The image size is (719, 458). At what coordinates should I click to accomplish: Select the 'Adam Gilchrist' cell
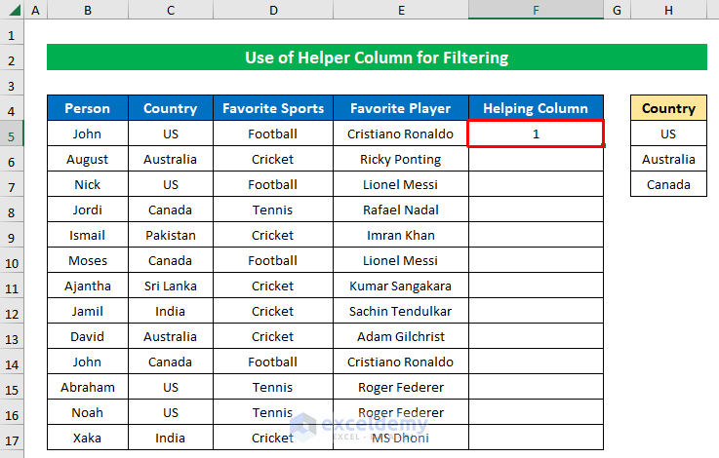click(x=400, y=336)
